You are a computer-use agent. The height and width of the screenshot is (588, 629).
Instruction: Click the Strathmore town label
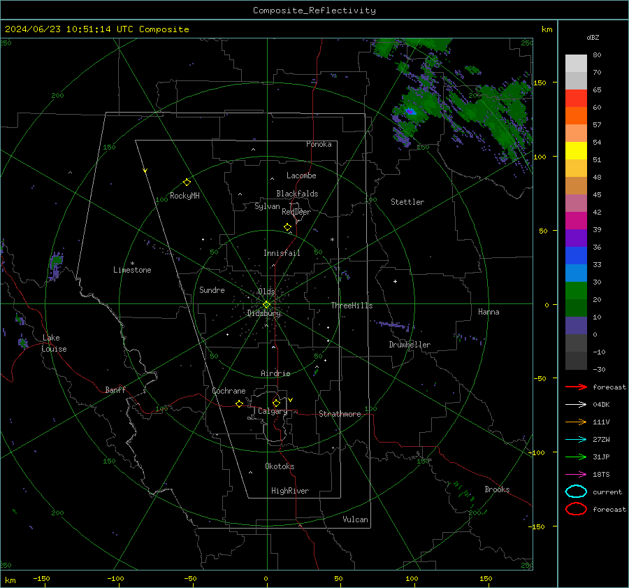(340, 414)
